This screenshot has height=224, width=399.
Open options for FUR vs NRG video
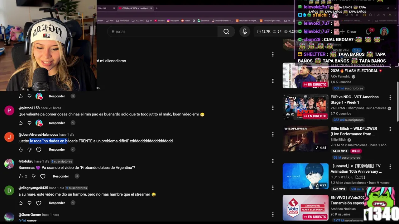pos(390,97)
